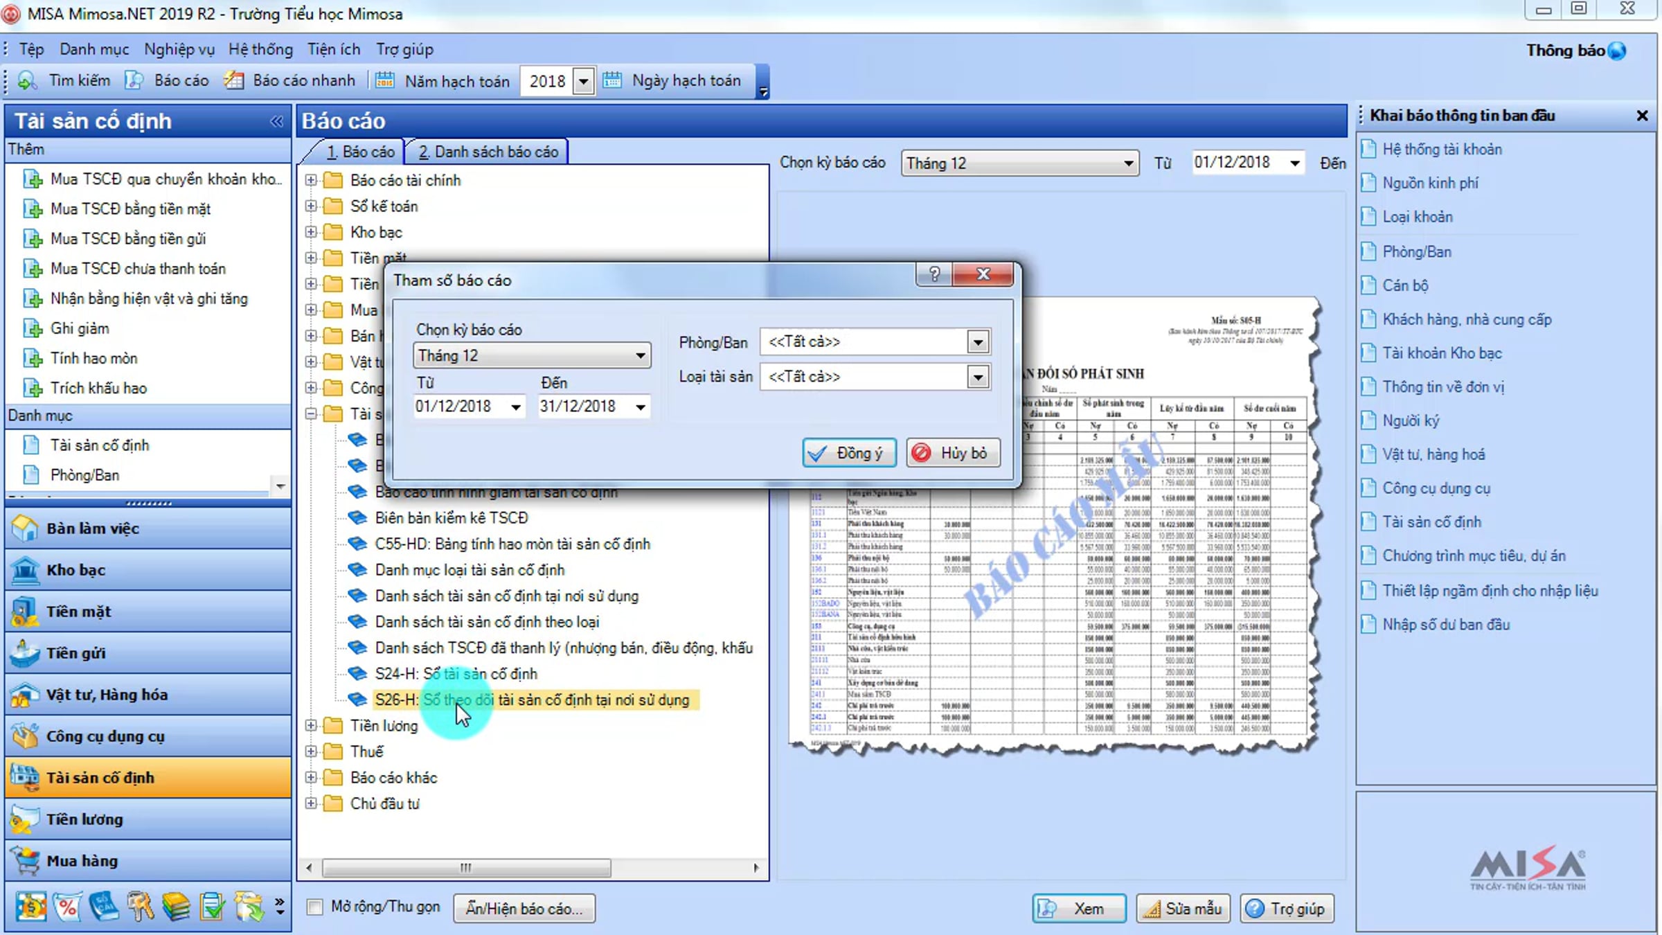Open the Năm hạch toán year dropdown
Screen dimensions: 1662x935
coord(583,81)
